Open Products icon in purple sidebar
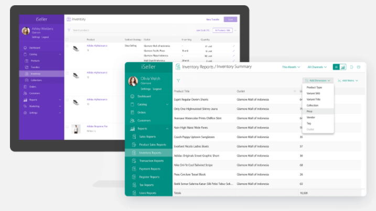Screen dimensions: 376x211 pos(27,61)
